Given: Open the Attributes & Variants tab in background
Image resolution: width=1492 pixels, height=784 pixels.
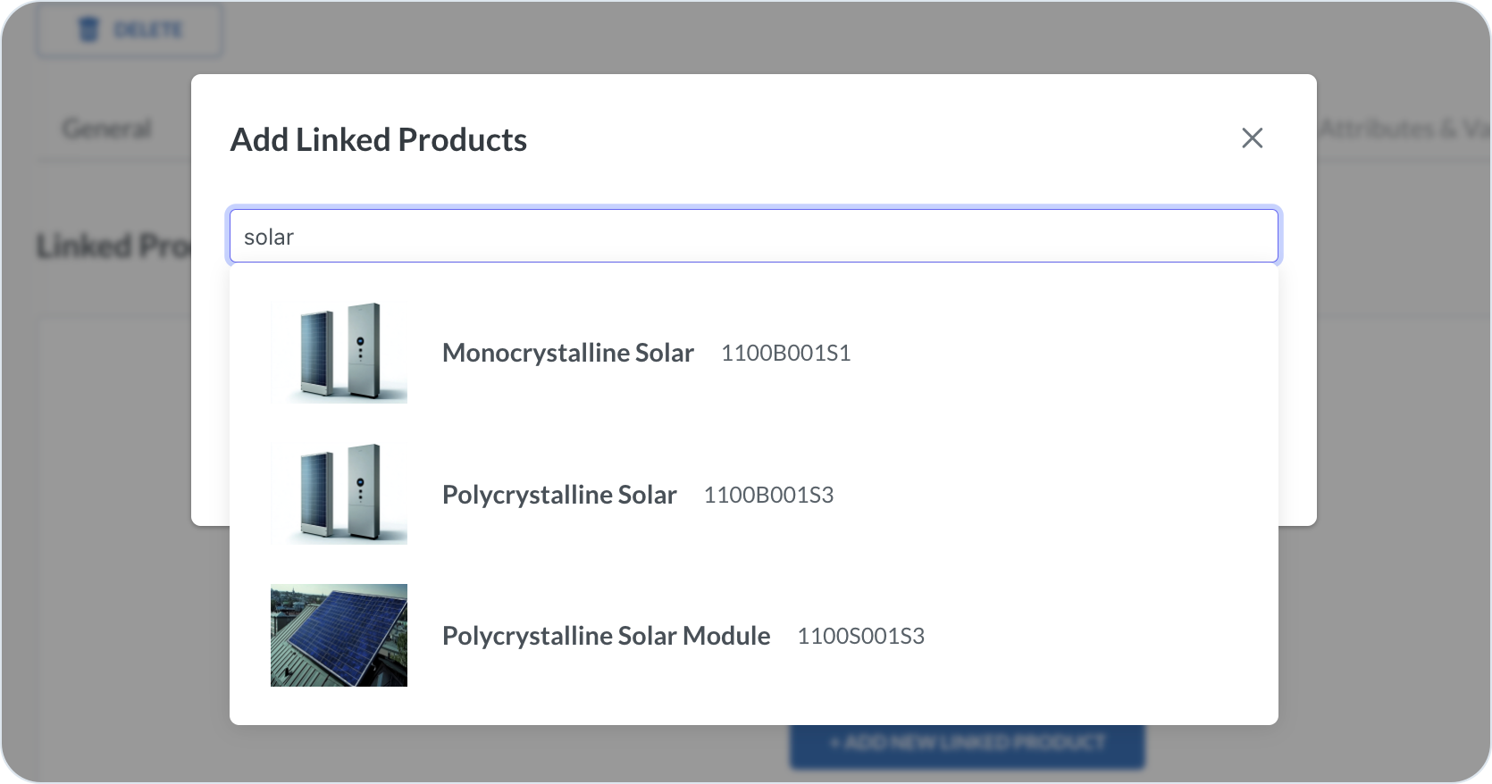Looking at the screenshot, I should point(1404,129).
